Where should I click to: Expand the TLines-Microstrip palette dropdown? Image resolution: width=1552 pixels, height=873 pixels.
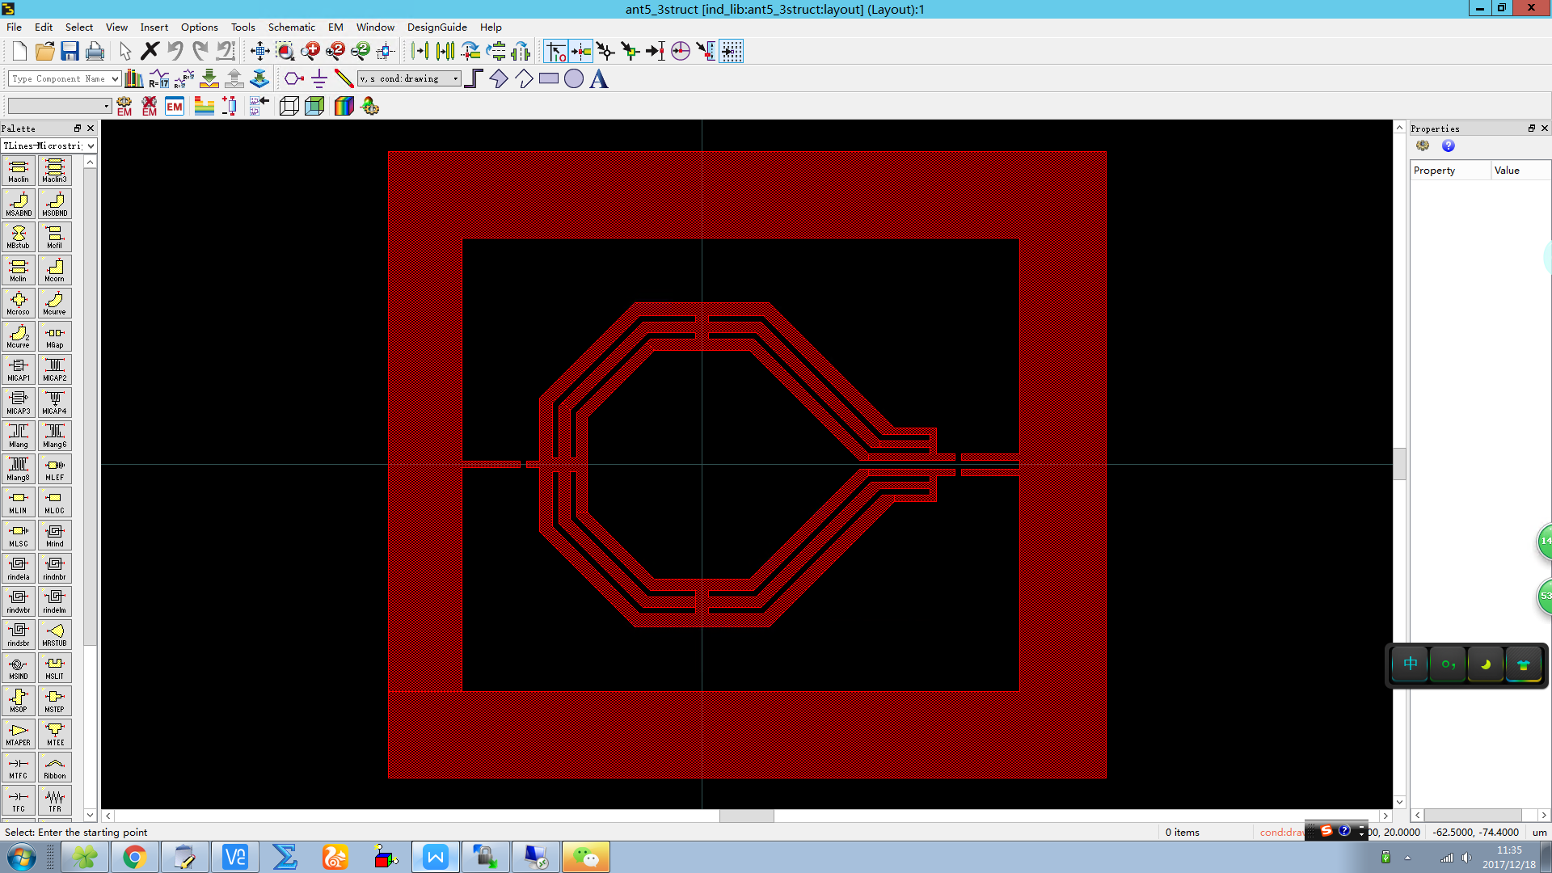(91, 145)
